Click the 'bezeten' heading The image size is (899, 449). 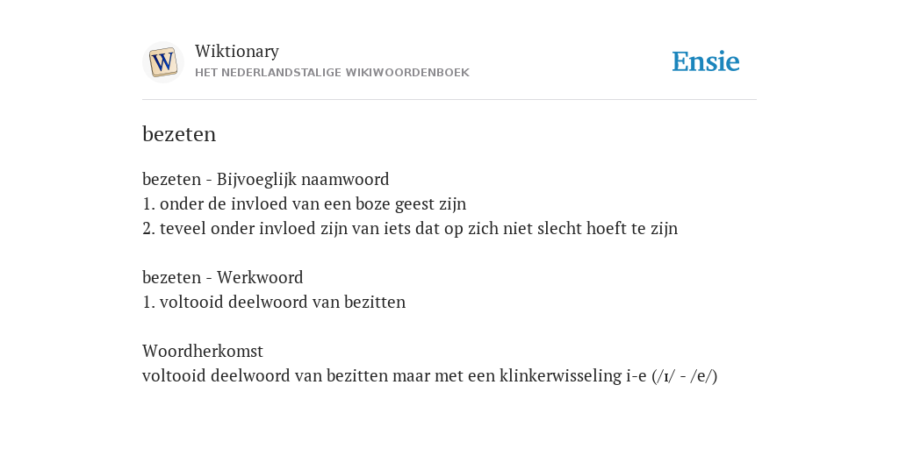[179, 134]
